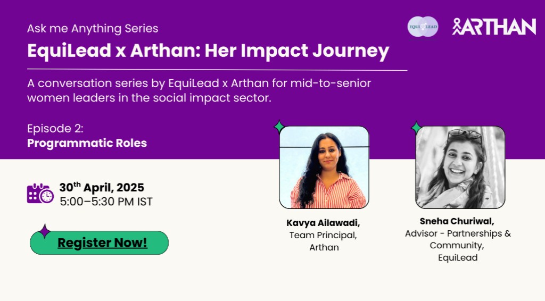
Task: Click the Episode 2 label
Action: (x=55, y=129)
